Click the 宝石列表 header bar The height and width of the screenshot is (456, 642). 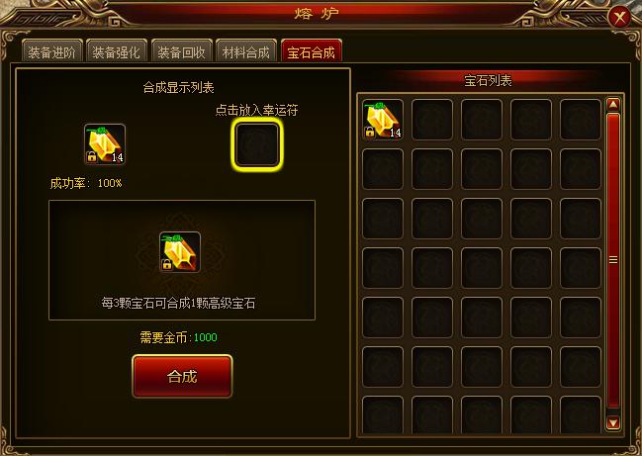(488, 80)
